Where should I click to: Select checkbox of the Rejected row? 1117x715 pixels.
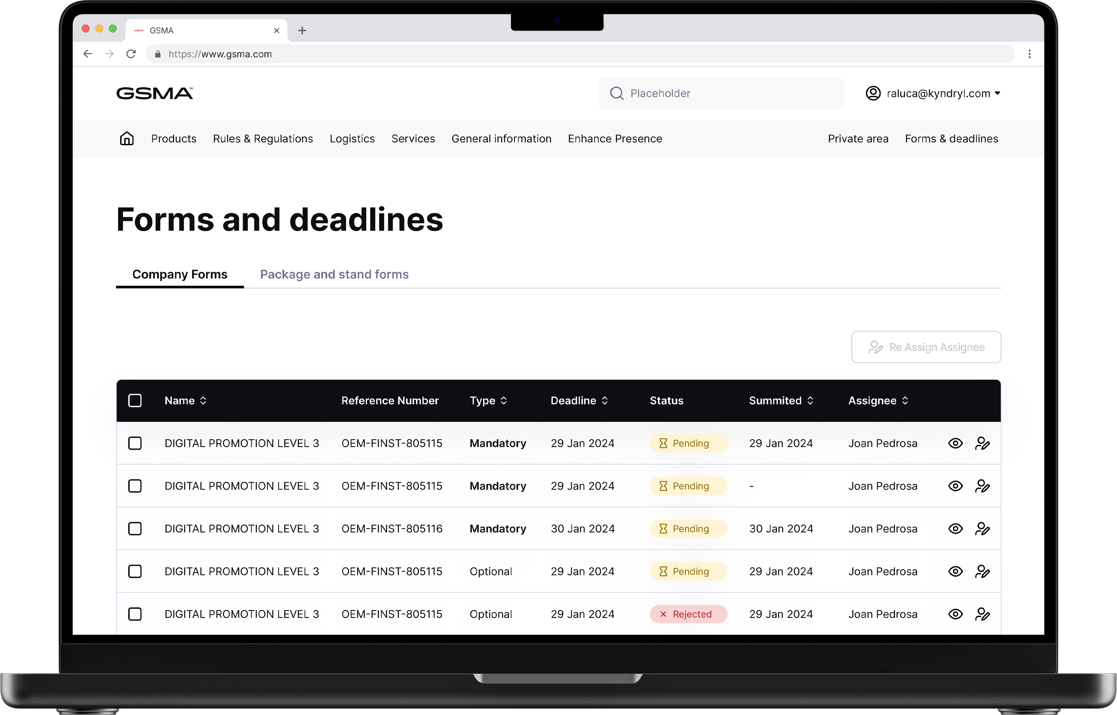point(135,614)
